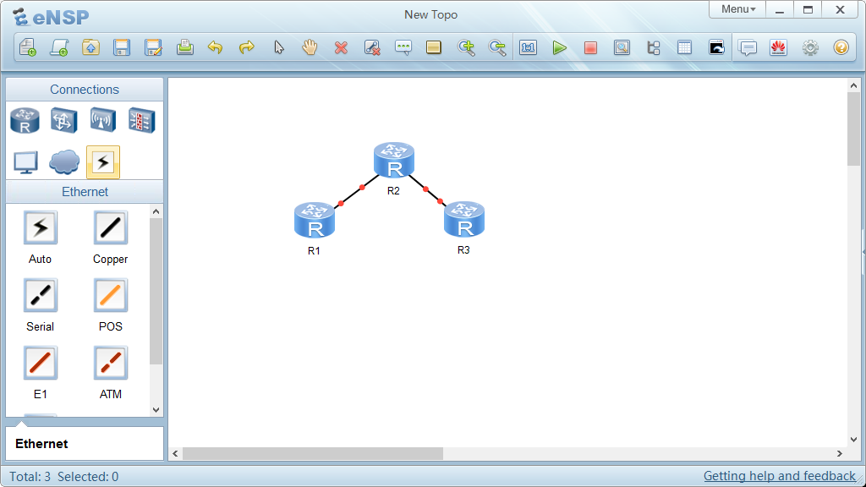The width and height of the screenshot is (866, 487).
Task: Redo the last action
Action: (x=246, y=47)
